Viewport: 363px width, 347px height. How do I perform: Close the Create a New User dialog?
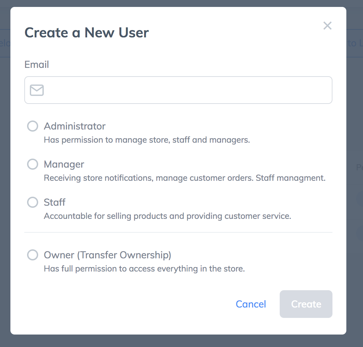tap(327, 26)
